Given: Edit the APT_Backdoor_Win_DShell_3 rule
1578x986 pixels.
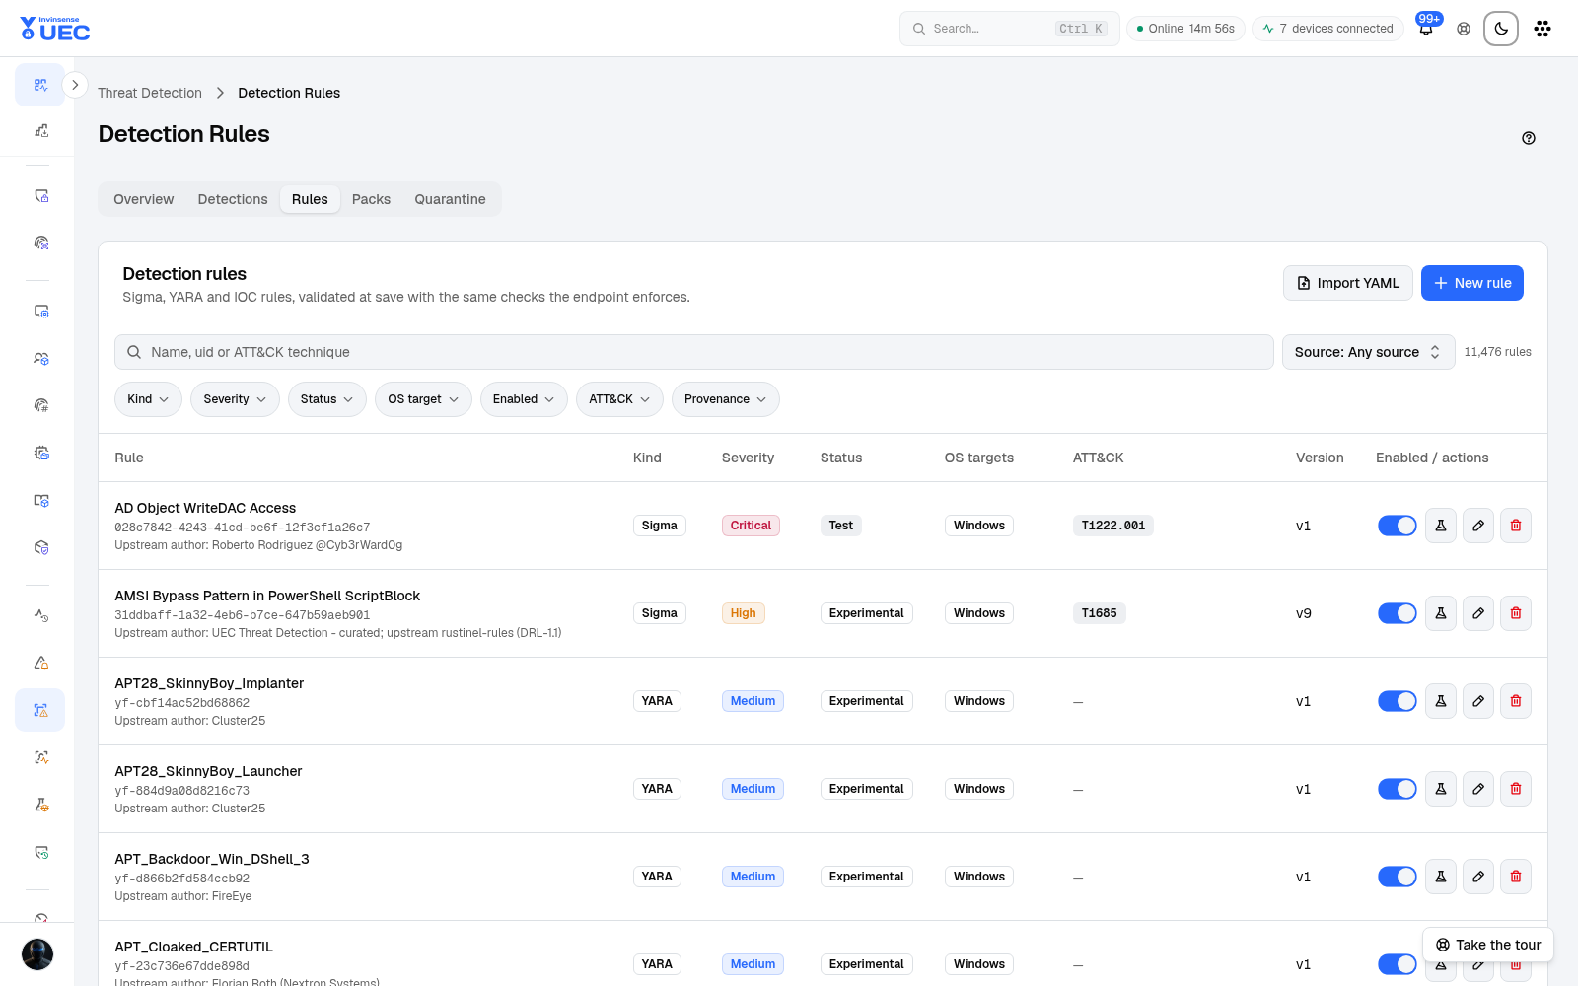Looking at the screenshot, I should point(1478,877).
